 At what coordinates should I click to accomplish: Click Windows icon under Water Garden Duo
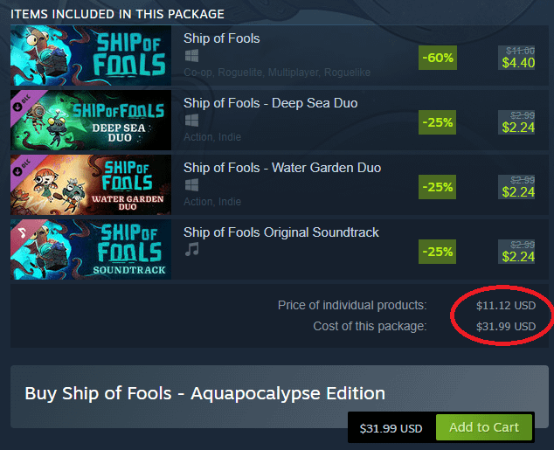tap(191, 185)
